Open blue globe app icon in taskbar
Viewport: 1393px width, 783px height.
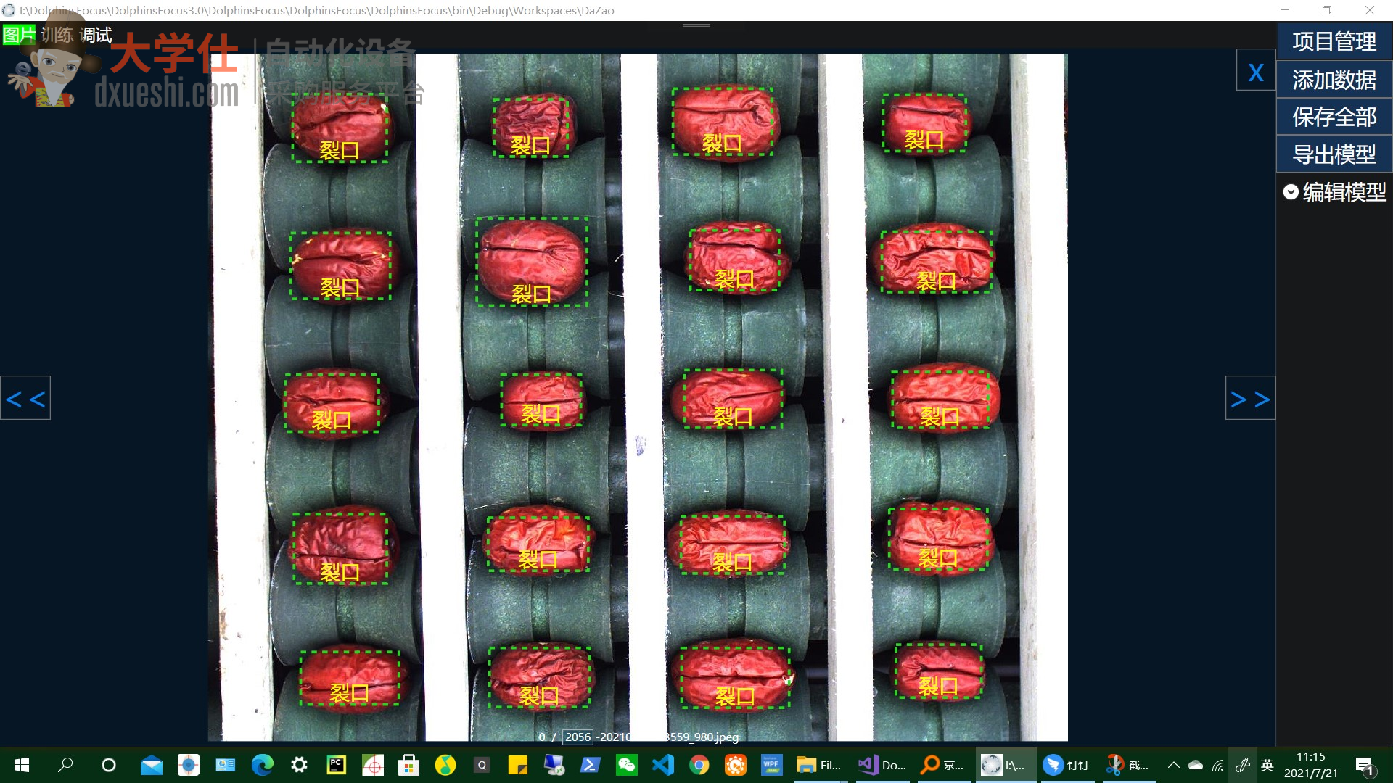(x=189, y=765)
